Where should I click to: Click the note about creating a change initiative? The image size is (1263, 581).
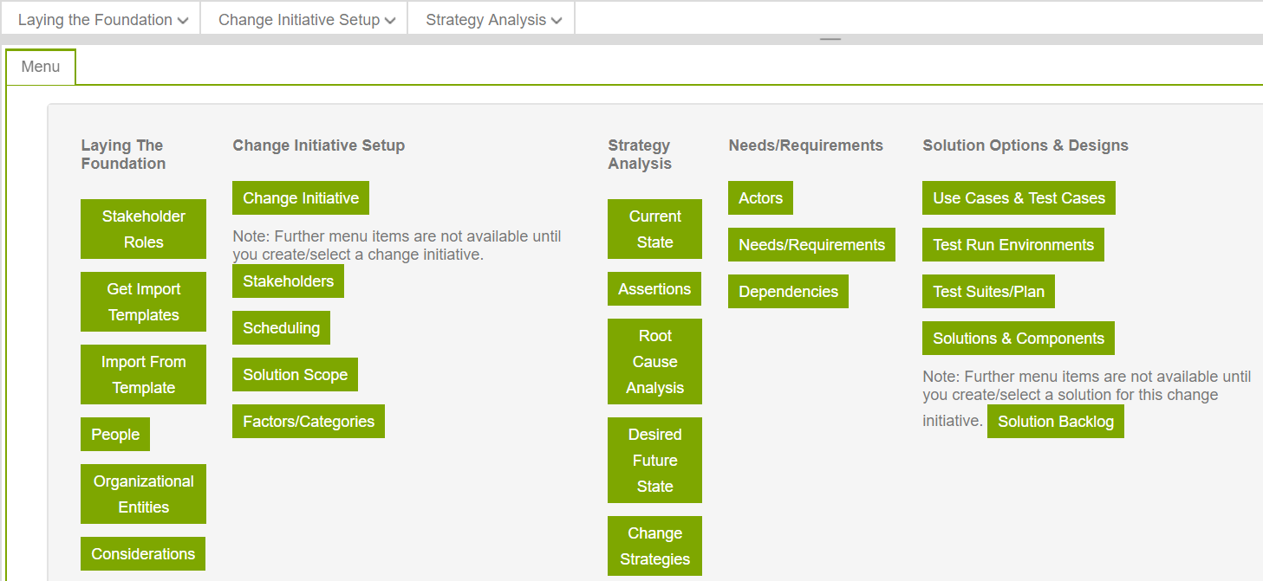[397, 245]
